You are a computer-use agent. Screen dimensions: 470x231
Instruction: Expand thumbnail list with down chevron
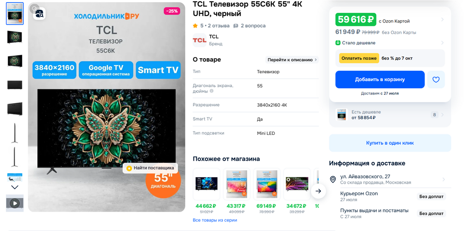[x=15, y=187]
